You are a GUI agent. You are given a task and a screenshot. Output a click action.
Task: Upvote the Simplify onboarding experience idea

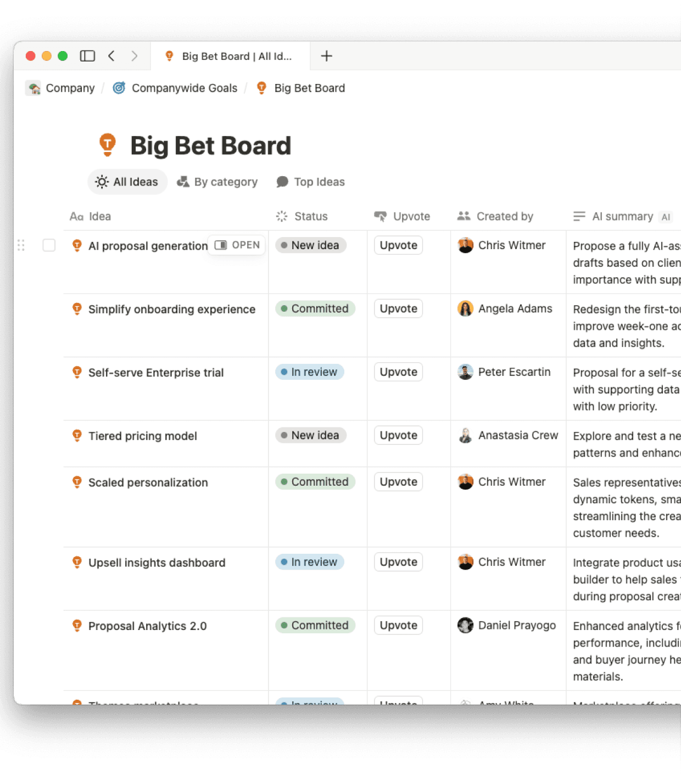click(x=398, y=308)
